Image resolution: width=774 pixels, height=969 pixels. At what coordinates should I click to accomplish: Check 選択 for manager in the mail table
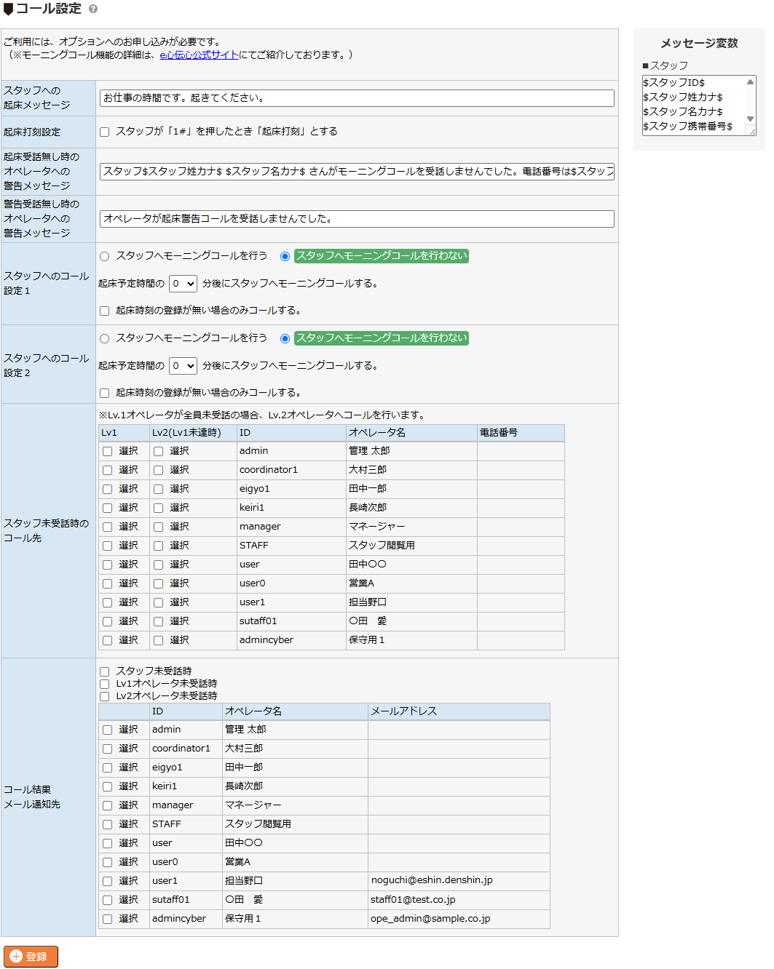pyautogui.click(x=107, y=805)
